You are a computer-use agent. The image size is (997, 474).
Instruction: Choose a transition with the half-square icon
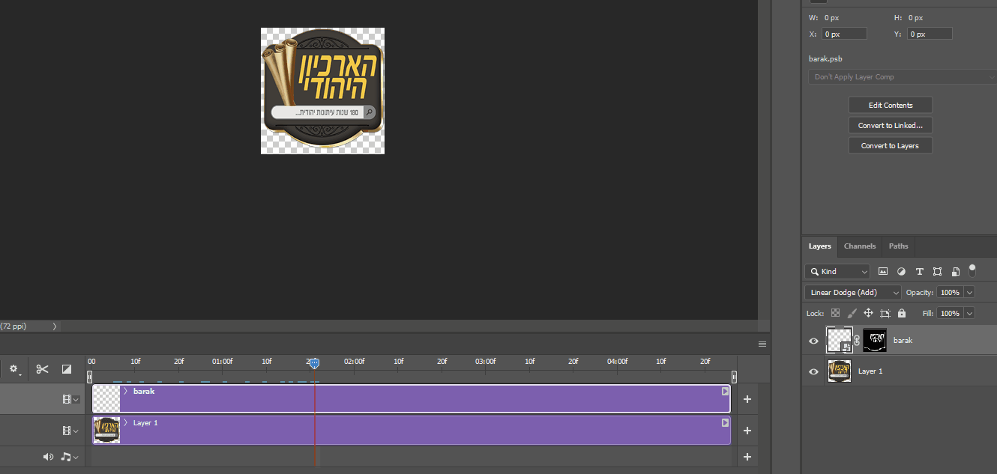point(67,369)
